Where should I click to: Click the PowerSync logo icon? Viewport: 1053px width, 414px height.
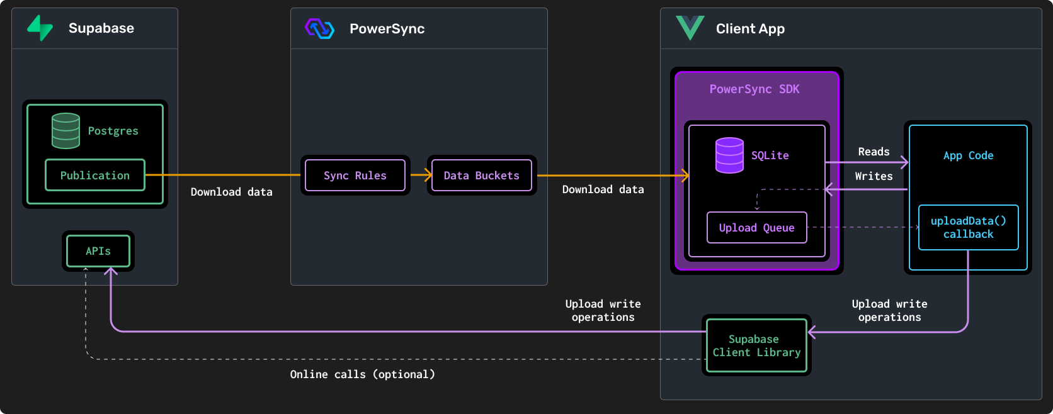coord(319,28)
